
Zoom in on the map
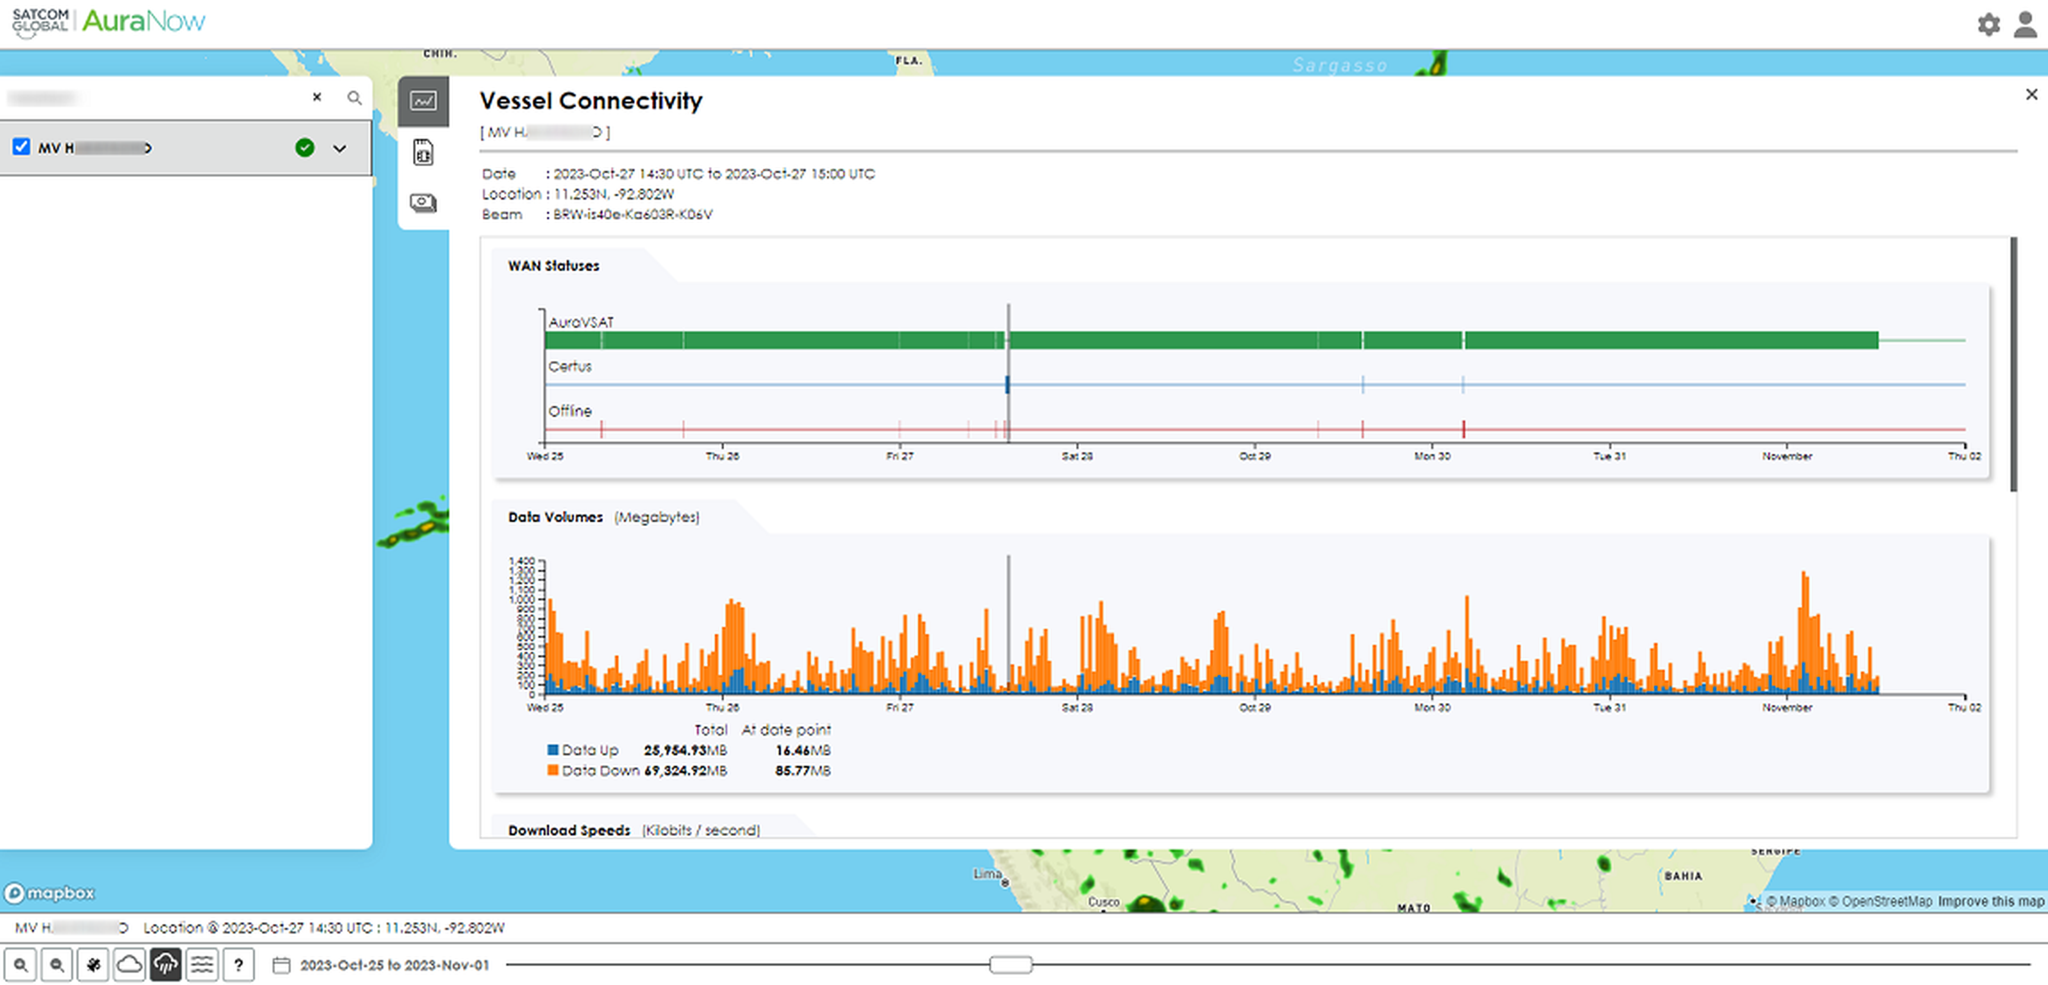pos(21,965)
